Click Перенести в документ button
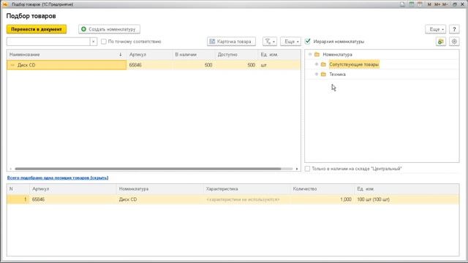The height and width of the screenshot is (263, 468). (x=37, y=29)
